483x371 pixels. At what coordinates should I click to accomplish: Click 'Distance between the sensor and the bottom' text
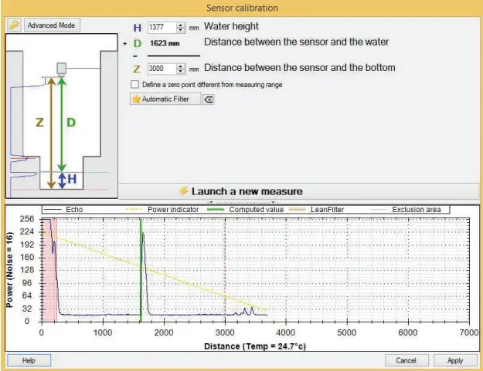tap(299, 68)
